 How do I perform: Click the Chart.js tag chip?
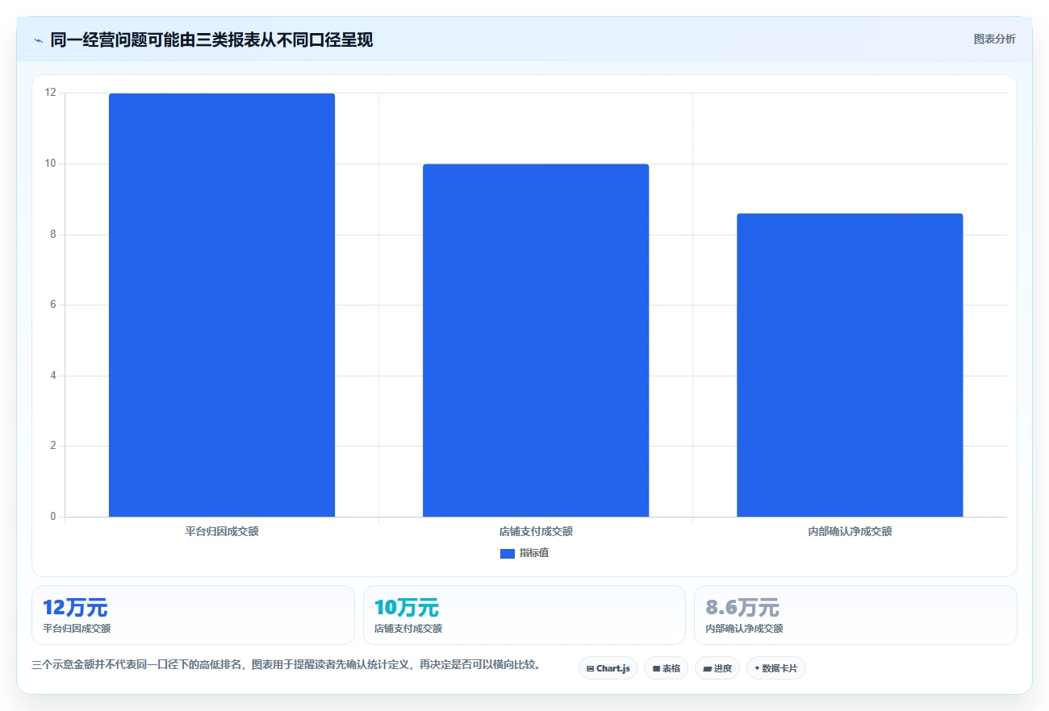(x=608, y=668)
